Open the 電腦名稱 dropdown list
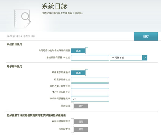 point(126,58)
